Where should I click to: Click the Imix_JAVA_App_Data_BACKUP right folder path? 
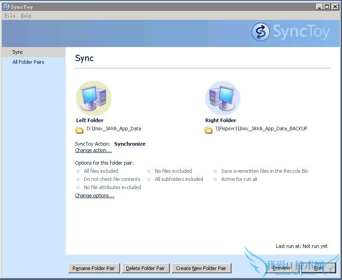pyautogui.click(x=261, y=128)
